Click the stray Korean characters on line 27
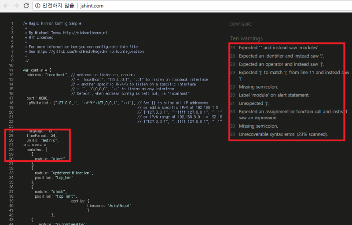This screenshot has height=225, width=352. 35,145
